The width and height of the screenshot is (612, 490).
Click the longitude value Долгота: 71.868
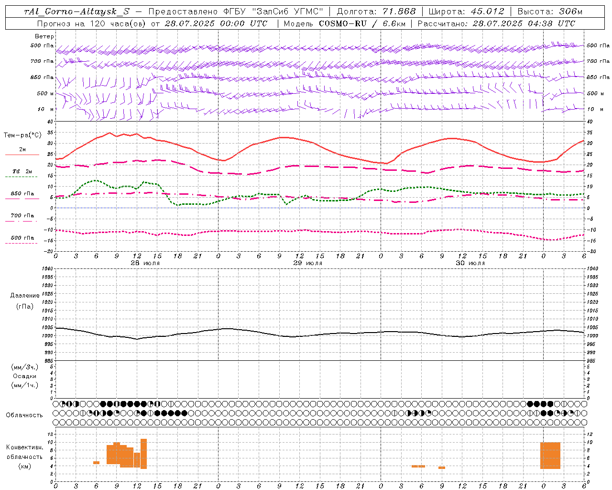point(376,12)
